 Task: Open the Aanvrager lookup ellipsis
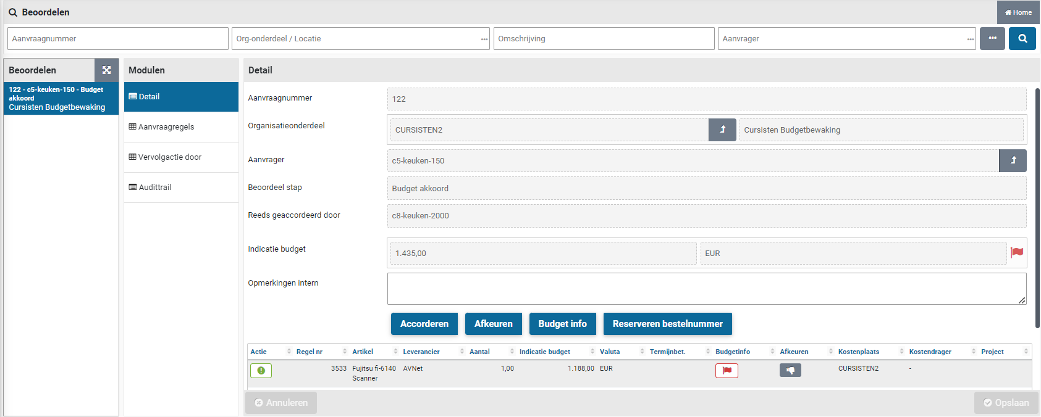click(971, 39)
